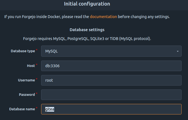Click the Database settings subheading
Image resolution: width=188 pixels, height=120 pixels.
(87, 30)
